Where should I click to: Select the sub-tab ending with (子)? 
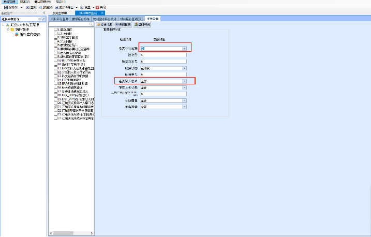[131, 19]
